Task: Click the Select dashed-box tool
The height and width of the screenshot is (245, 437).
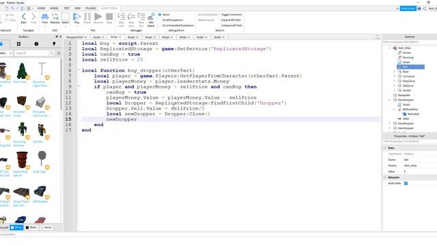Action: tap(66, 18)
